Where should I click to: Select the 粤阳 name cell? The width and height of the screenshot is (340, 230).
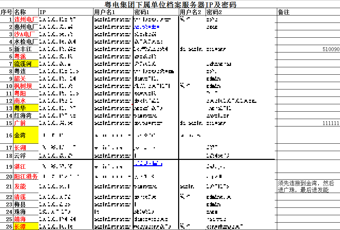tap(26, 93)
